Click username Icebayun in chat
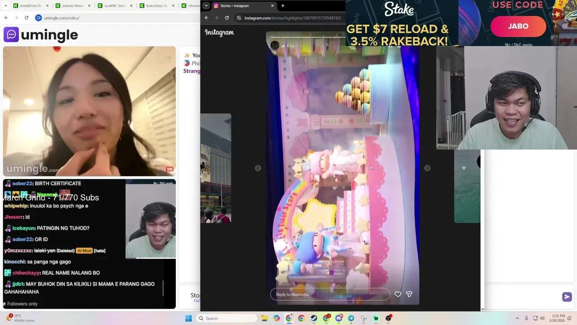 coord(23,228)
